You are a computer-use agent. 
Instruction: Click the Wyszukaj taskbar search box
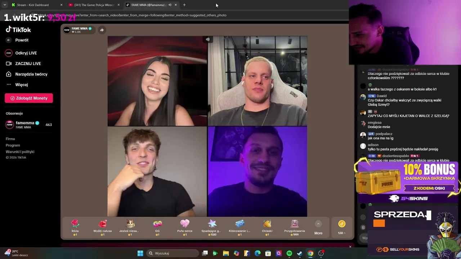click(173, 253)
